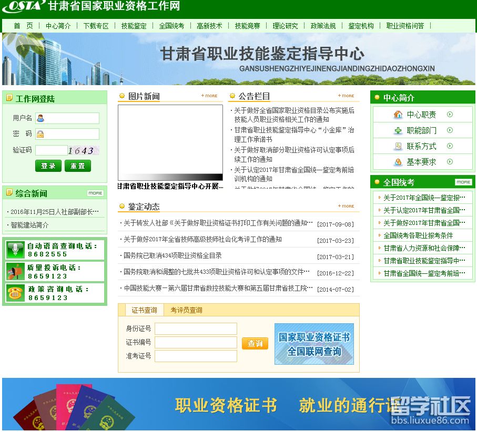The width and height of the screenshot is (477, 432).
Task: Open the 职业资格证书 就业的通行证 bottom banner
Action: (239, 404)
